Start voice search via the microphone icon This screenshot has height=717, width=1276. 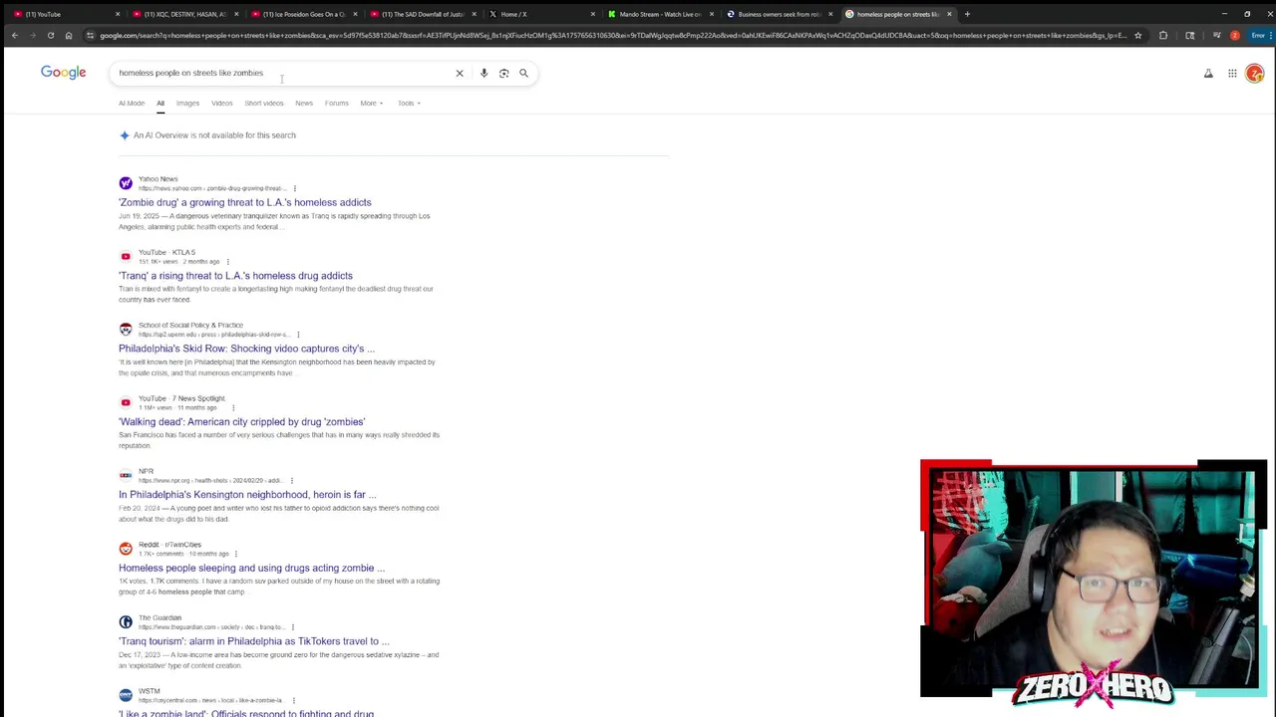[483, 73]
